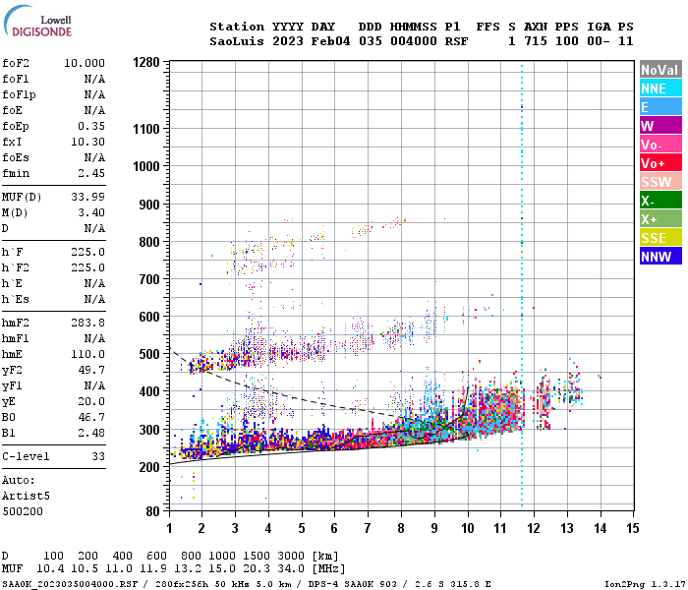Click the blue E legend box
Screen dimensions: 688x590
660,106
